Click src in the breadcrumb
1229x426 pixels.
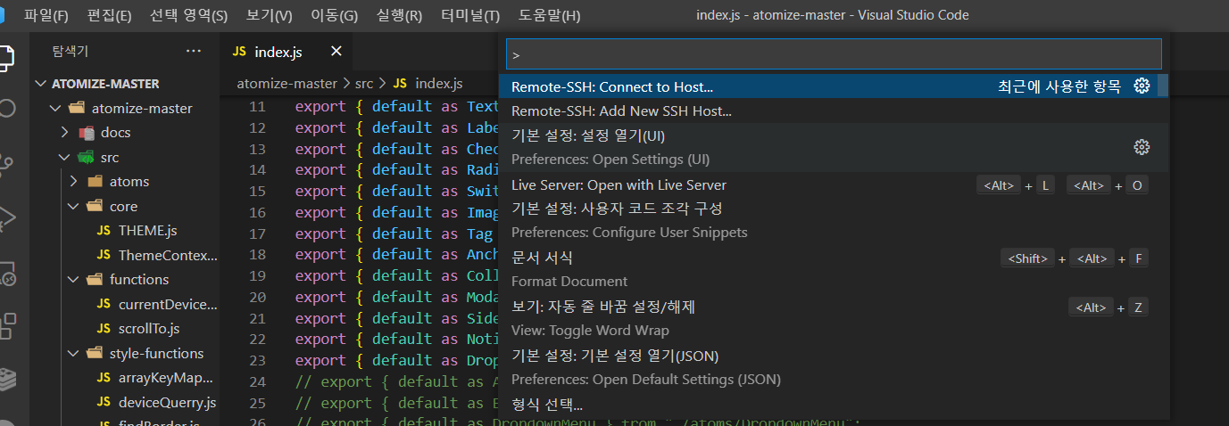pos(364,84)
